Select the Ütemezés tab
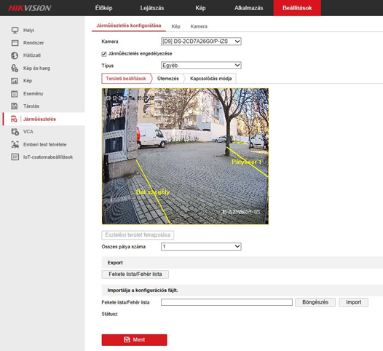This screenshot has width=383, height=351. (168, 79)
